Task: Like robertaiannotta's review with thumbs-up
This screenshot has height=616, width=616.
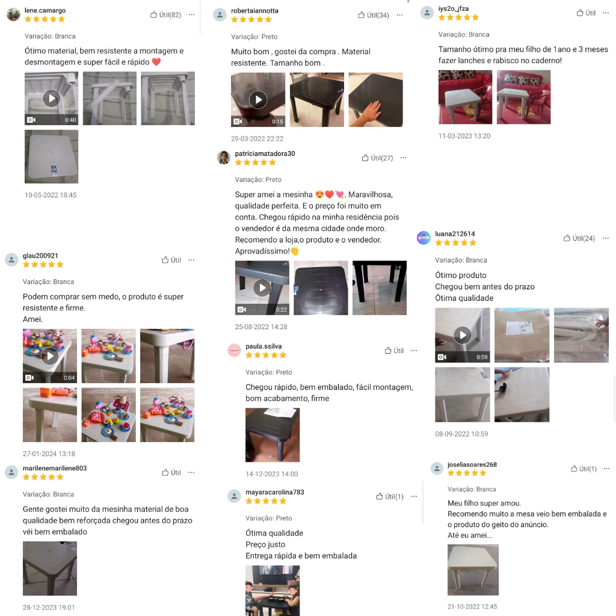Action: pos(373,15)
